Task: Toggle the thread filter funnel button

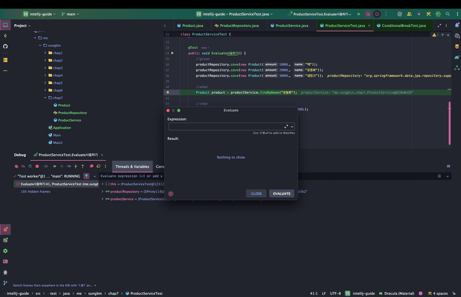Action: point(86,177)
